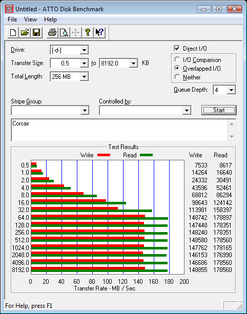Open a benchmark file via folder icon
Viewport: 247px width, 314px height.
tap(25, 32)
